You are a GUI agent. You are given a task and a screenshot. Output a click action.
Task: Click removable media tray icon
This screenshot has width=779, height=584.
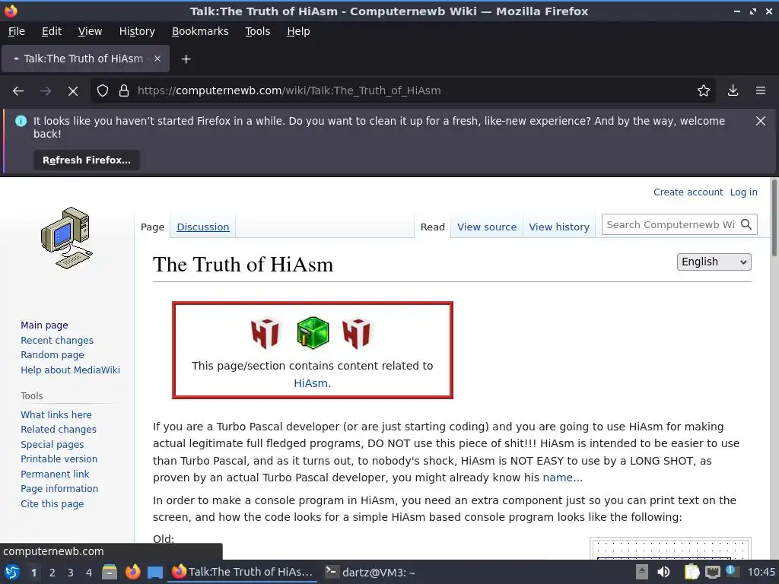(642, 572)
